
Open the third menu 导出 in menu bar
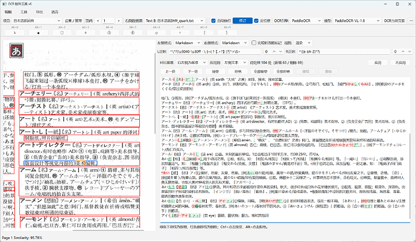[x=39, y=12]
